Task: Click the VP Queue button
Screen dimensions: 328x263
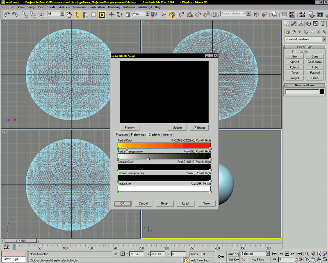Action: [199, 127]
